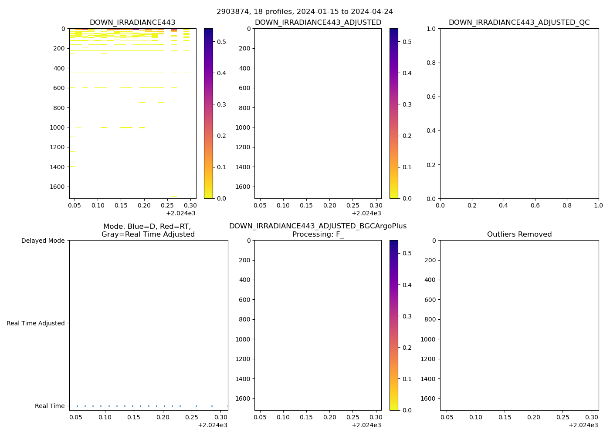Click the +2.024e3 offset under the Mode plot
Image resolution: width=610 pixels, height=435 pixels.
pyautogui.click(x=212, y=425)
